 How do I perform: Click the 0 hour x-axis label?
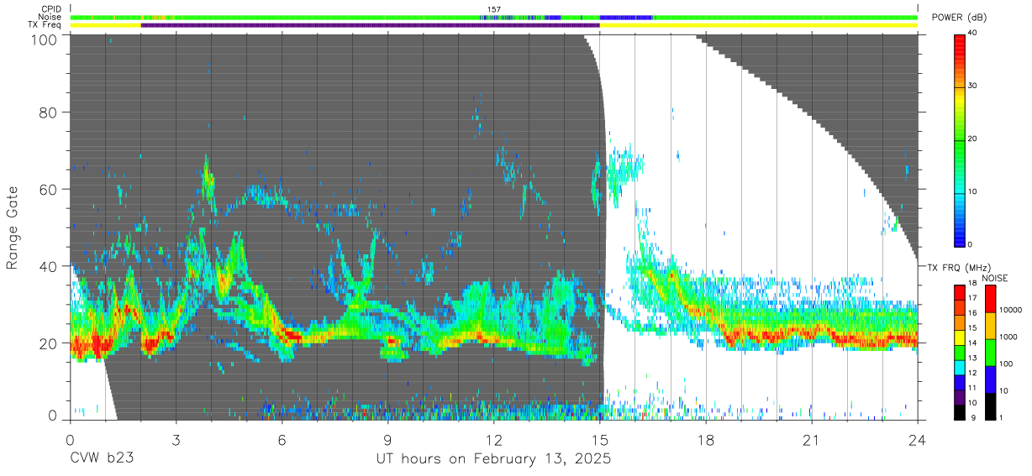[70, 440]
